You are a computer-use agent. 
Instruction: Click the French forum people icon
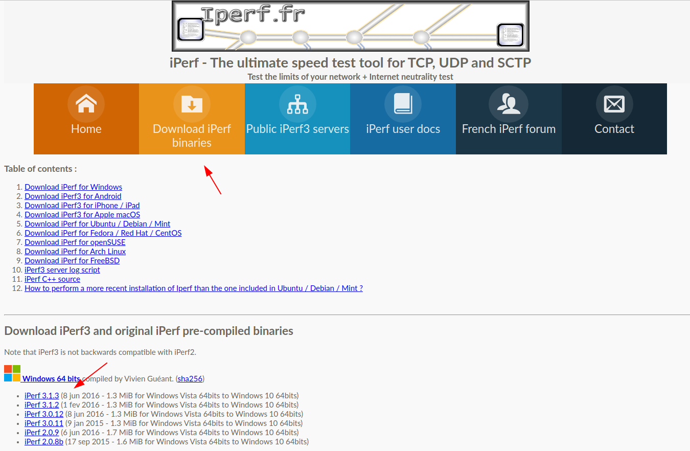pos(509,104)
